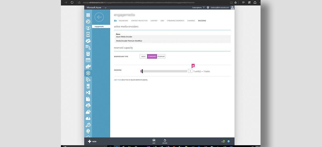Image resolution: width=322 pixels, height=147 pixels.
Task: Open the Recovery Services cloud icon in sidebar
Action: tap(88, 112)
